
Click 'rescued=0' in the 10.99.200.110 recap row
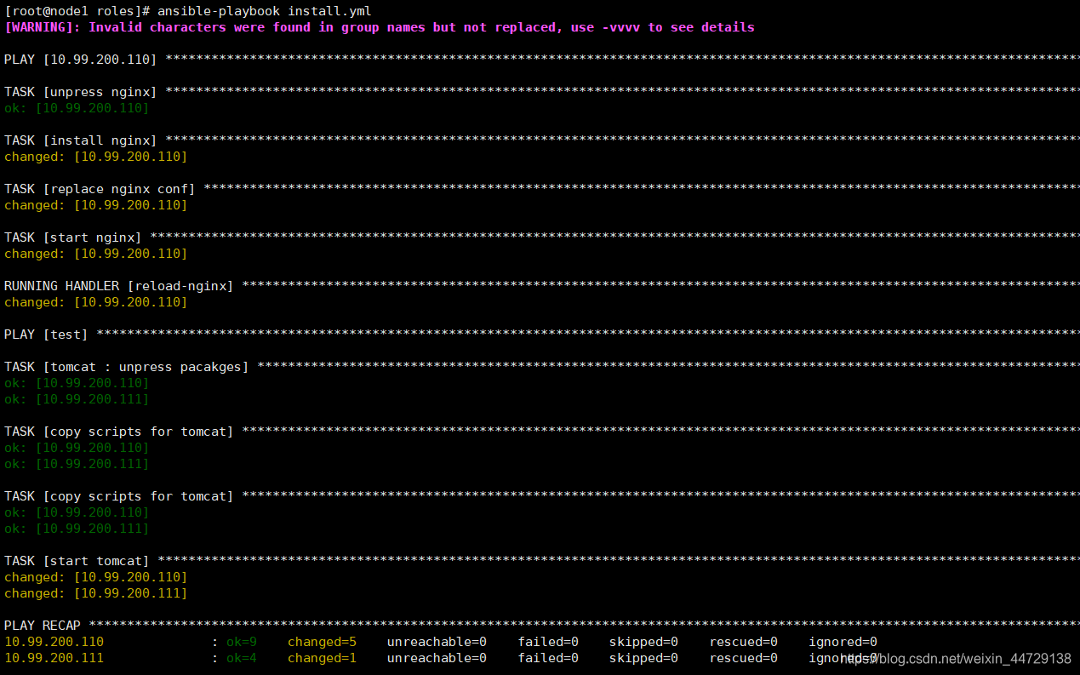743,642
